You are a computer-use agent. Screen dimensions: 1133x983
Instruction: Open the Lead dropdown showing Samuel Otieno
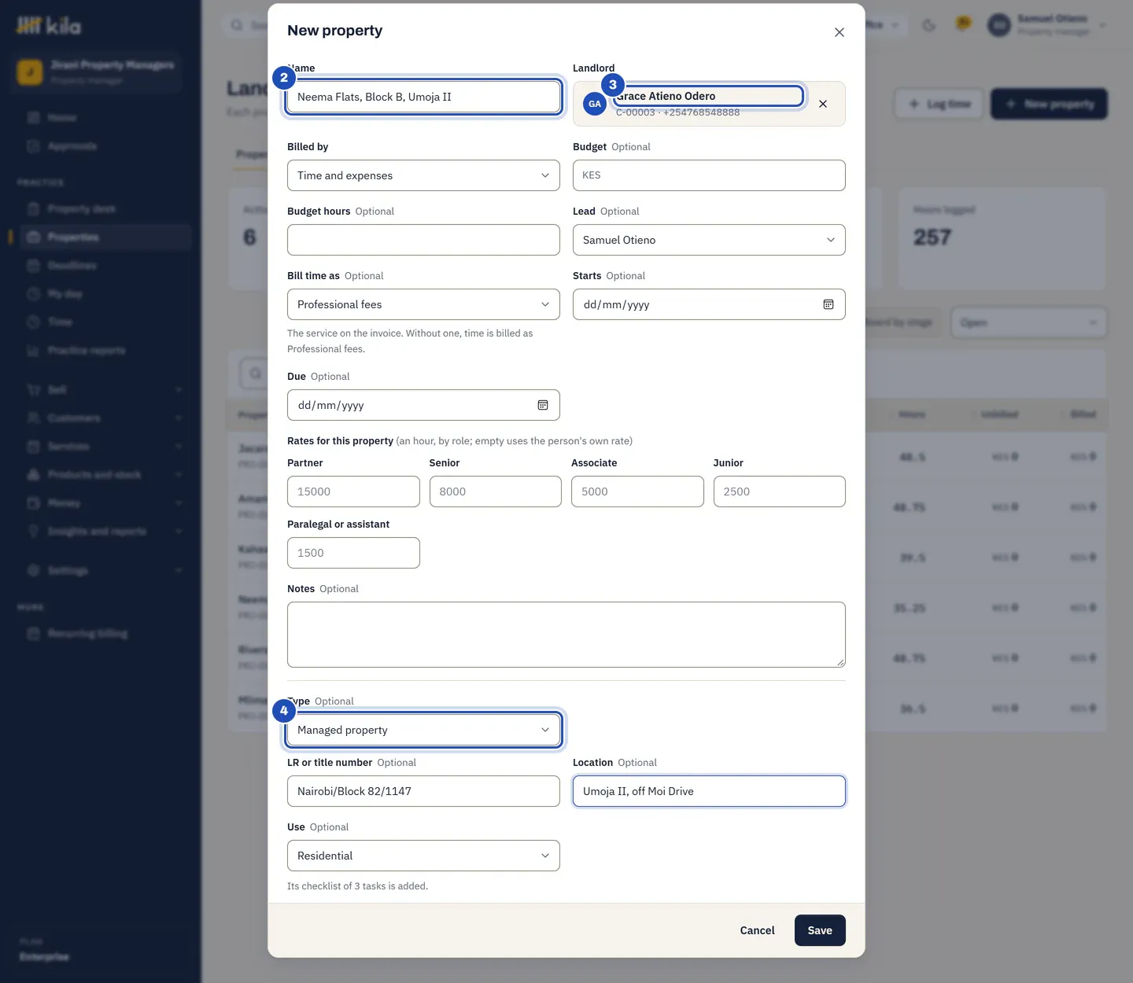pyautogui.click(x=709, y=240)
